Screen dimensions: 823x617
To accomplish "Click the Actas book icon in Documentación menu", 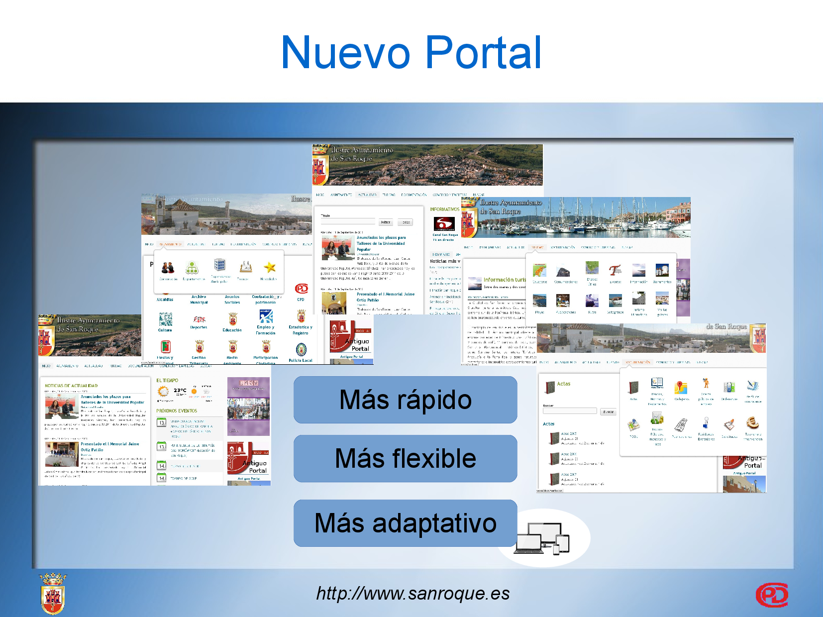I will (633, 388).
